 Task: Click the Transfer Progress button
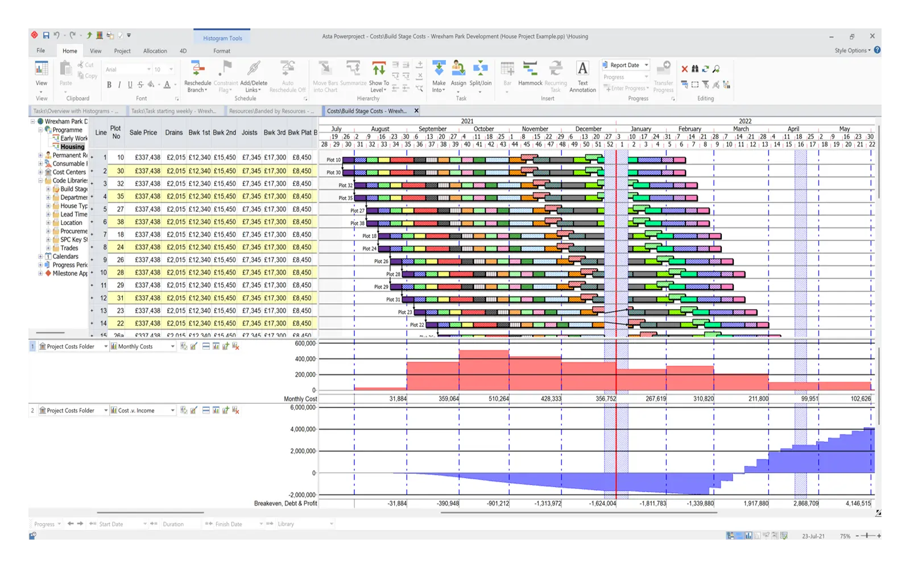[663, 77]
